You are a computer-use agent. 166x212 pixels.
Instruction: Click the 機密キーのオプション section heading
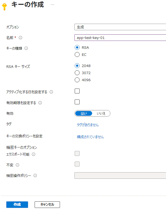tap(22, 147)
